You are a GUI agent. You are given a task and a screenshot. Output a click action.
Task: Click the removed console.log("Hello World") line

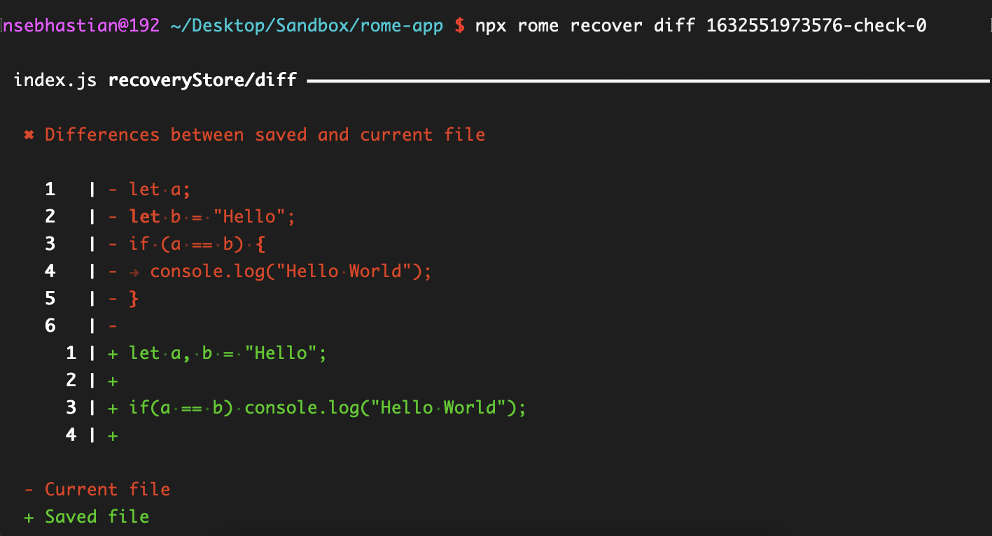(291, 271)
